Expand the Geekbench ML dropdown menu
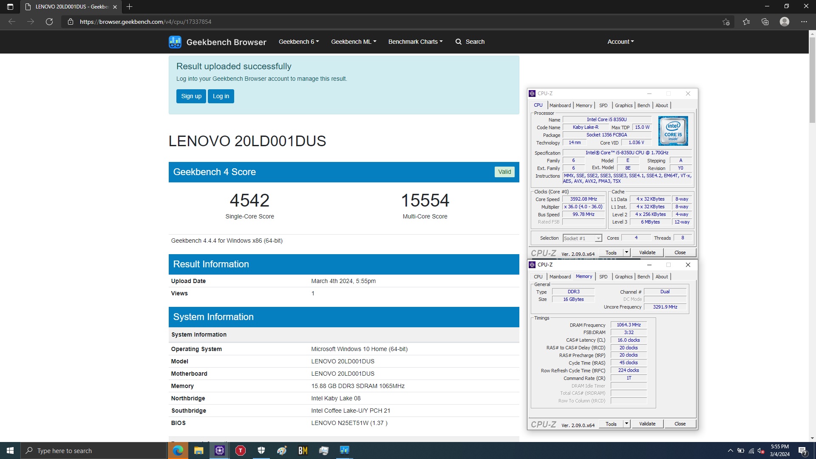Screen dimensions: 816x459 [x=354, y=42]
